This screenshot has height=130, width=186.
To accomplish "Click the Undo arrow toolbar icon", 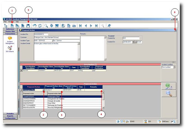I will click(35, 26).
